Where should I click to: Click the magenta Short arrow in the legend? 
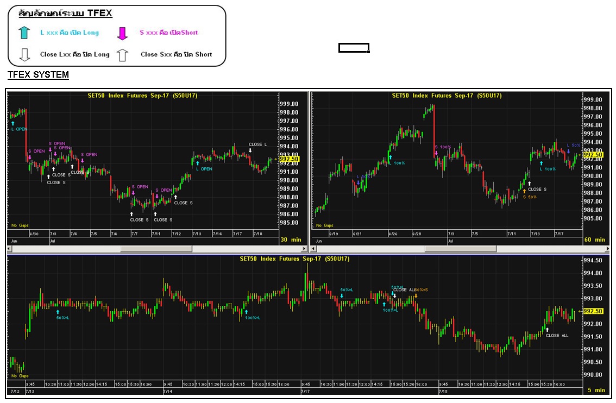tap(122, 33)
